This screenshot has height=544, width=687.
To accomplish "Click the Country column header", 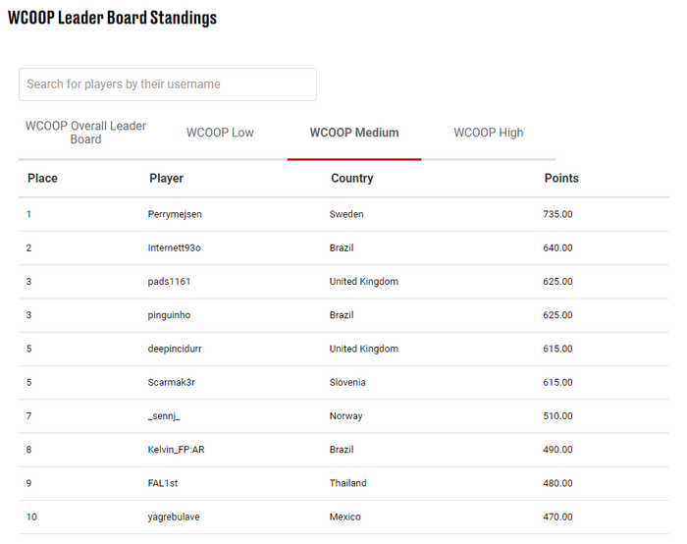I will tap(352, 178).
